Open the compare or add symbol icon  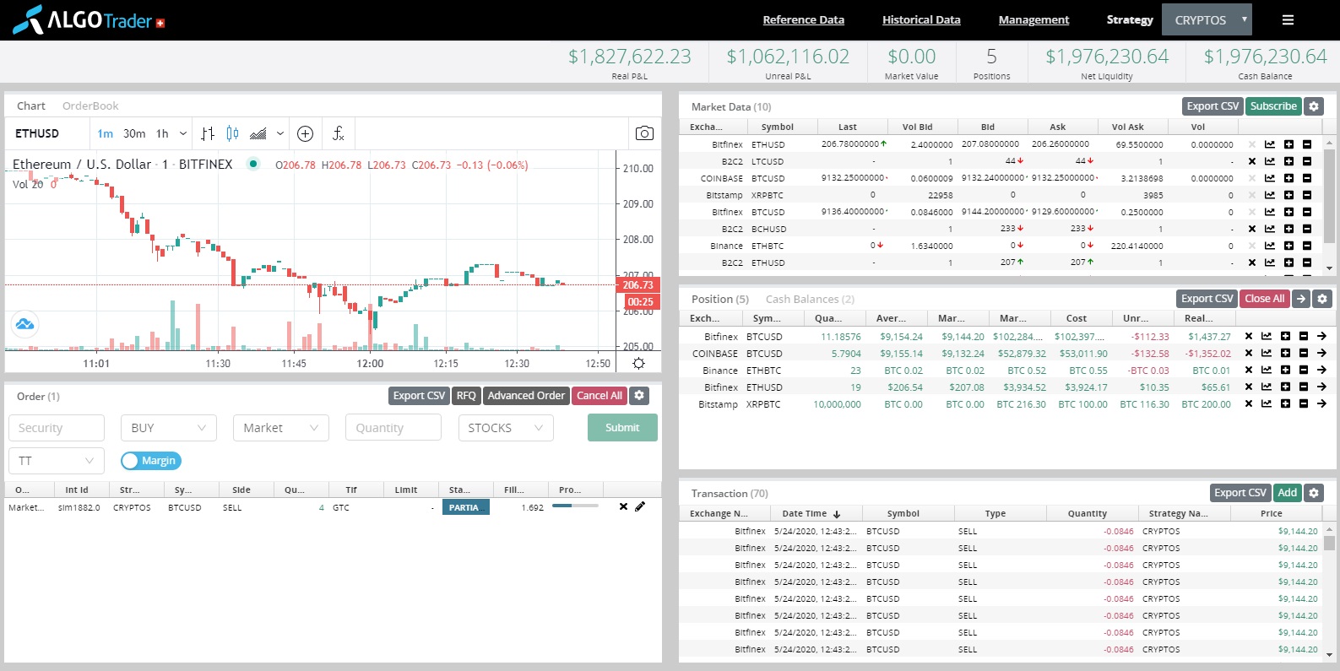click(306, 133)
